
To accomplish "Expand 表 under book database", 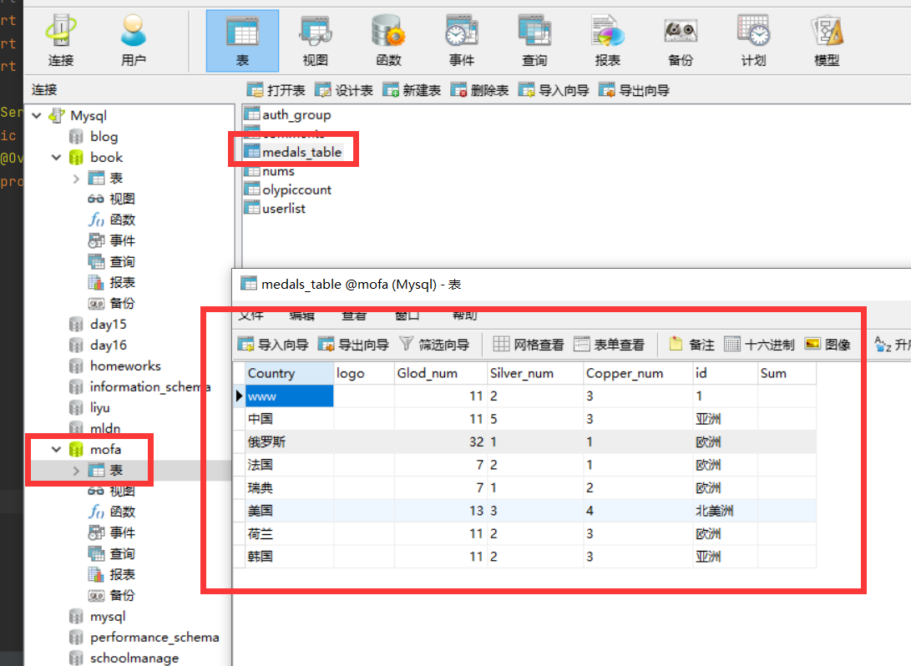I will [x=76, y=179].
